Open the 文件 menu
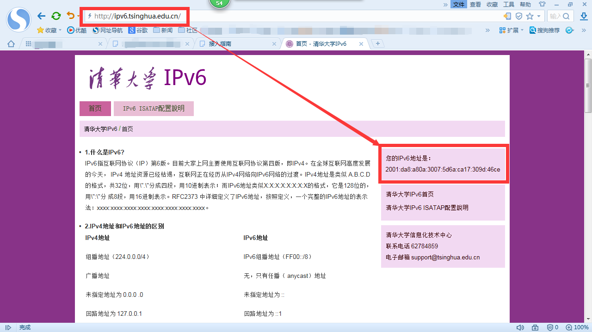 459,4
